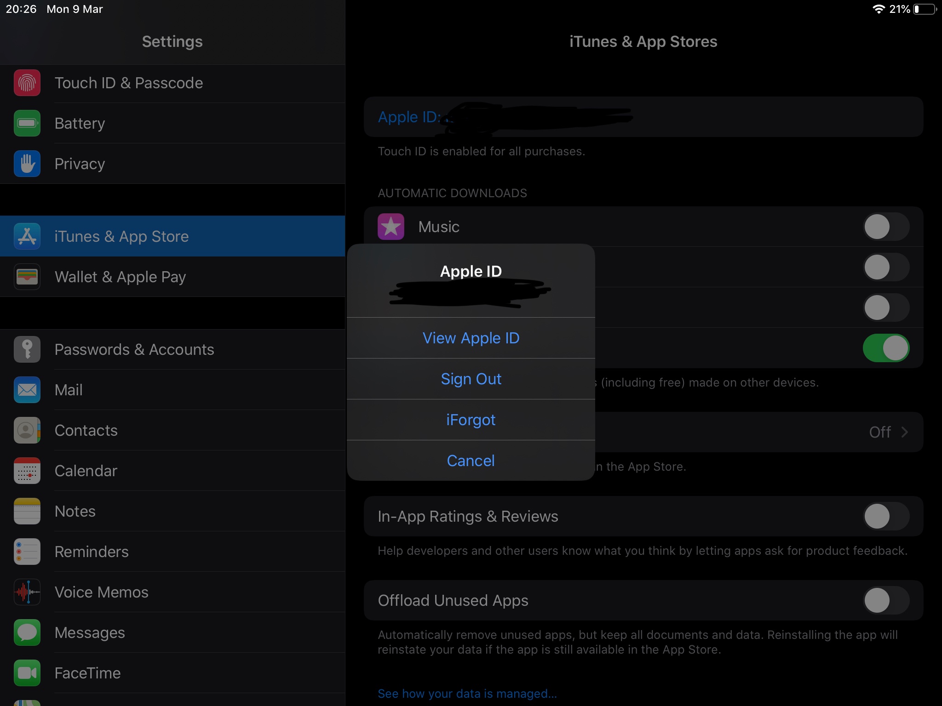
Task: Toggle In-App Ratings & Reviews switch
Action: point(885,516)
